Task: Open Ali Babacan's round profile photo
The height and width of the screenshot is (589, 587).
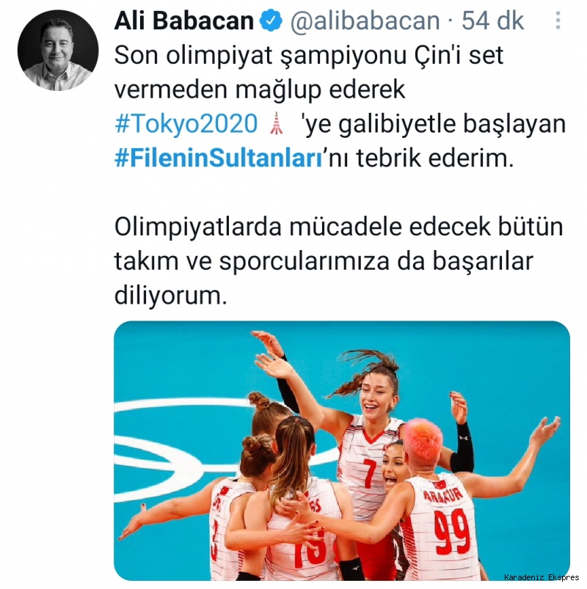Action: pos(58,51)
